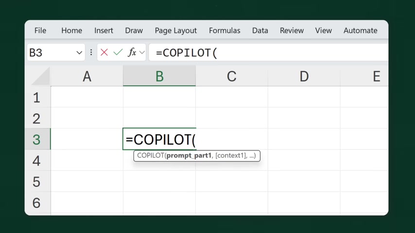Select column C header
This screenshot has width=415, height=233.
(x=231, y=77)
